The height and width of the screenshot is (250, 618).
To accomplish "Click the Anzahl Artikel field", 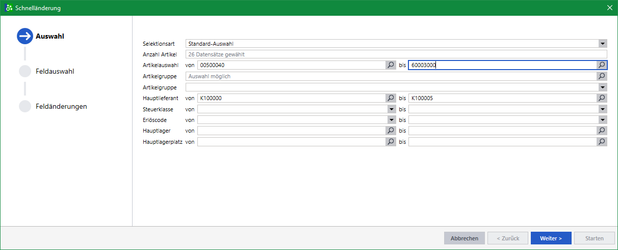I will (396, 54).
